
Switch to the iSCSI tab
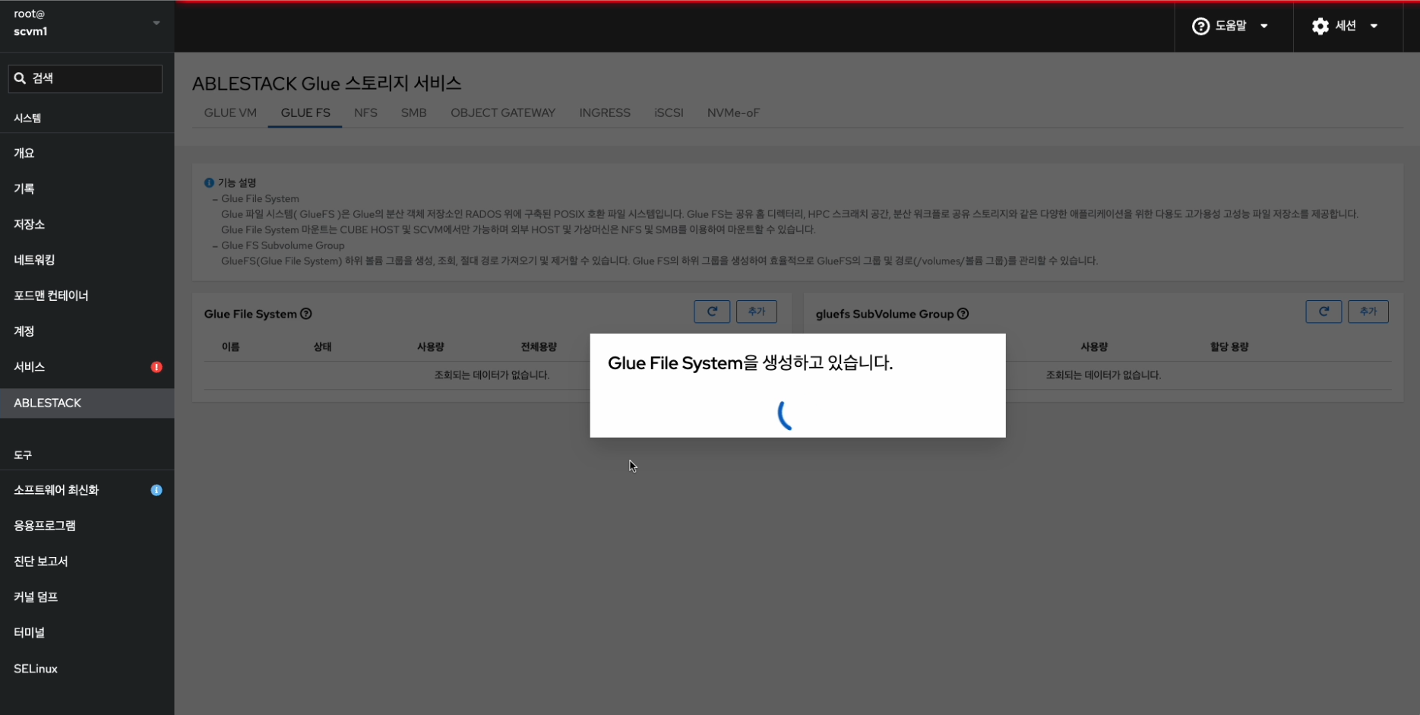pyautogui.click(x=669, y=112)
